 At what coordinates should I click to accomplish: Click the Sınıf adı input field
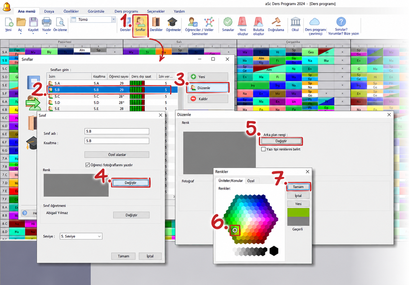pos(117,131)
